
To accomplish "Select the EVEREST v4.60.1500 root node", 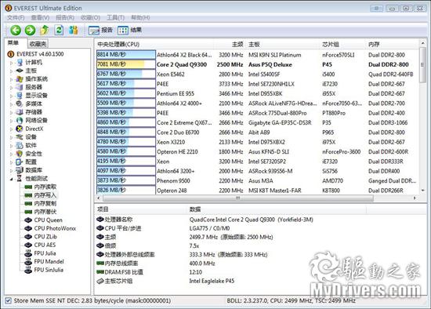I will [x=36, y=54].
